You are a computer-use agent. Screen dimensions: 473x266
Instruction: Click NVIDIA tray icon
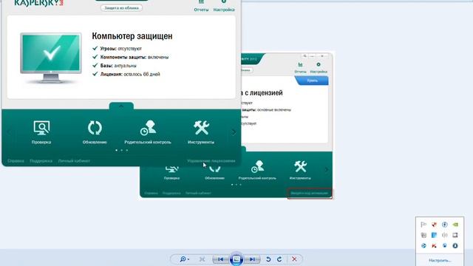[455, 225]
